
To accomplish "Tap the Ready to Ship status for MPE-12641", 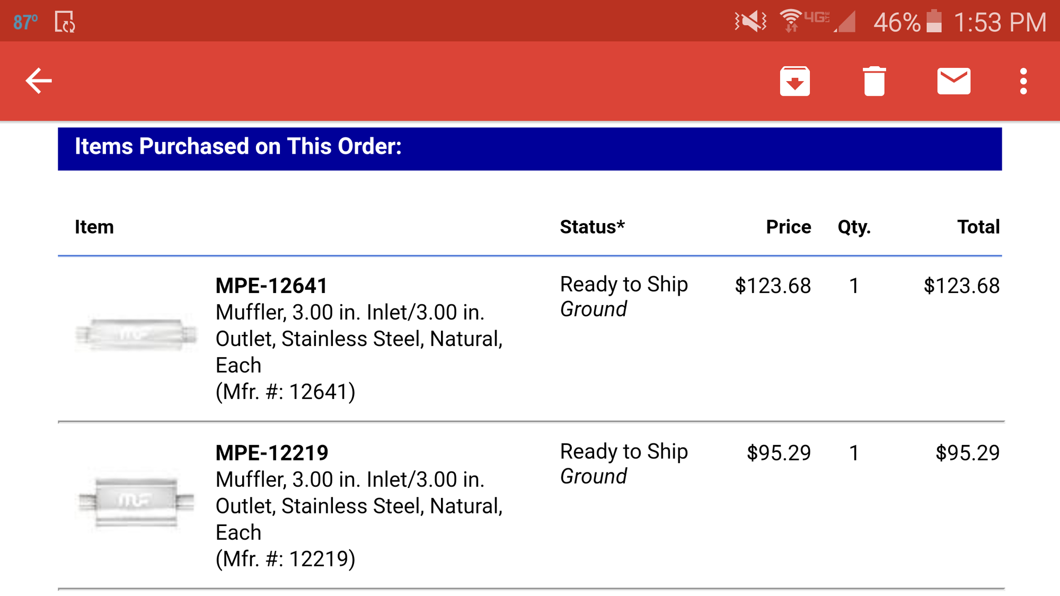I will coord(624,284).
